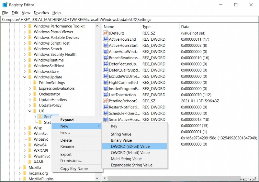This screenshot has width=259, height=182.
Task: Click the Settings key folder icon
Action: tap(40, 116)
